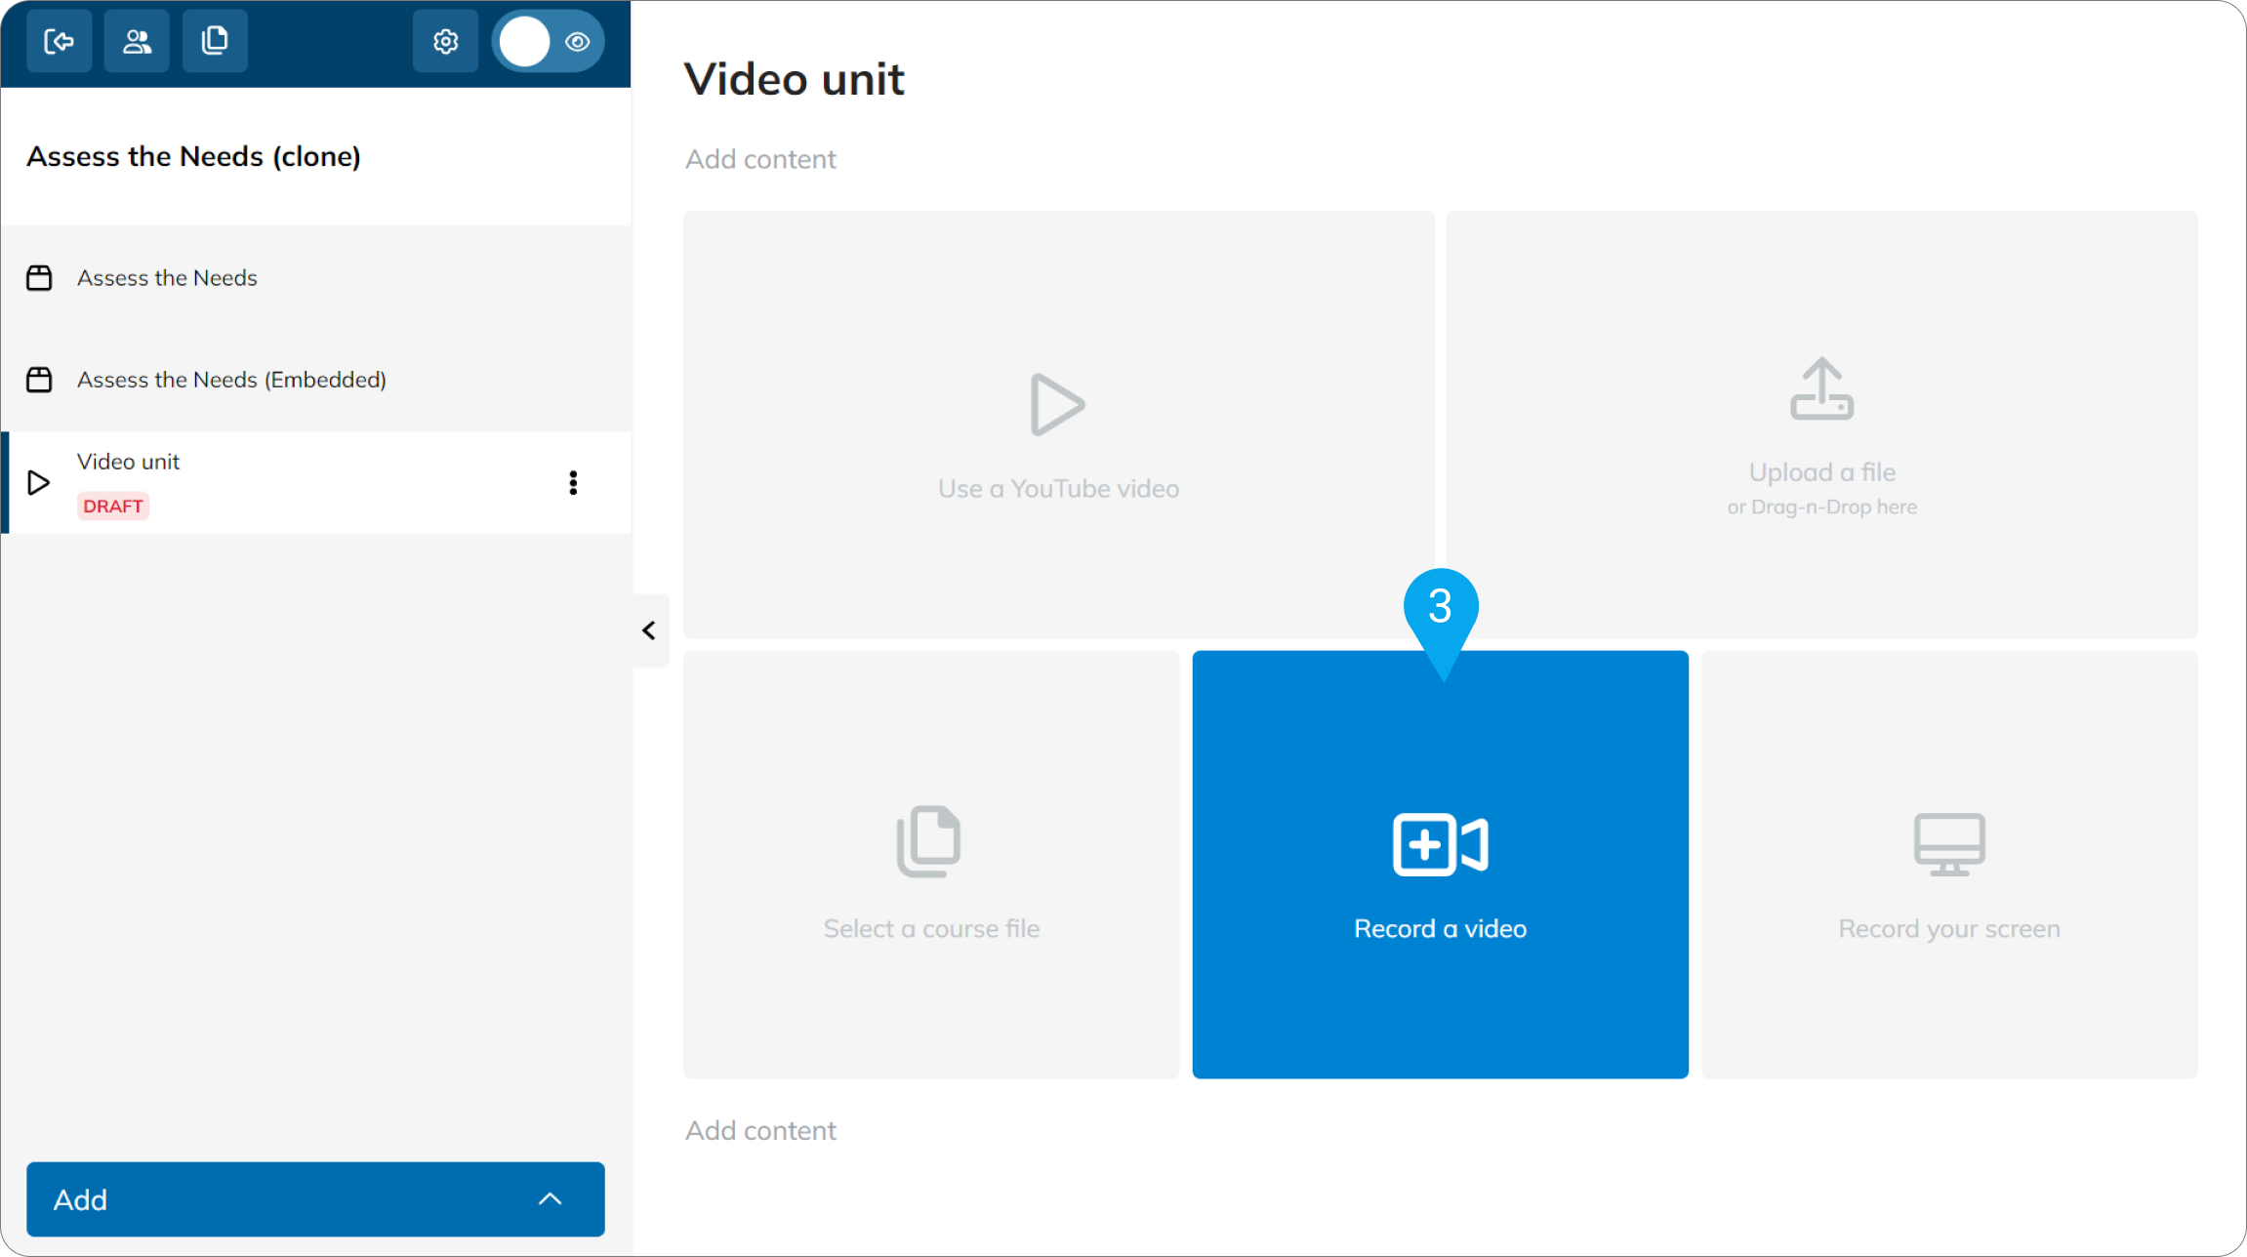Open the users icon in top bar

pos(137,41)
